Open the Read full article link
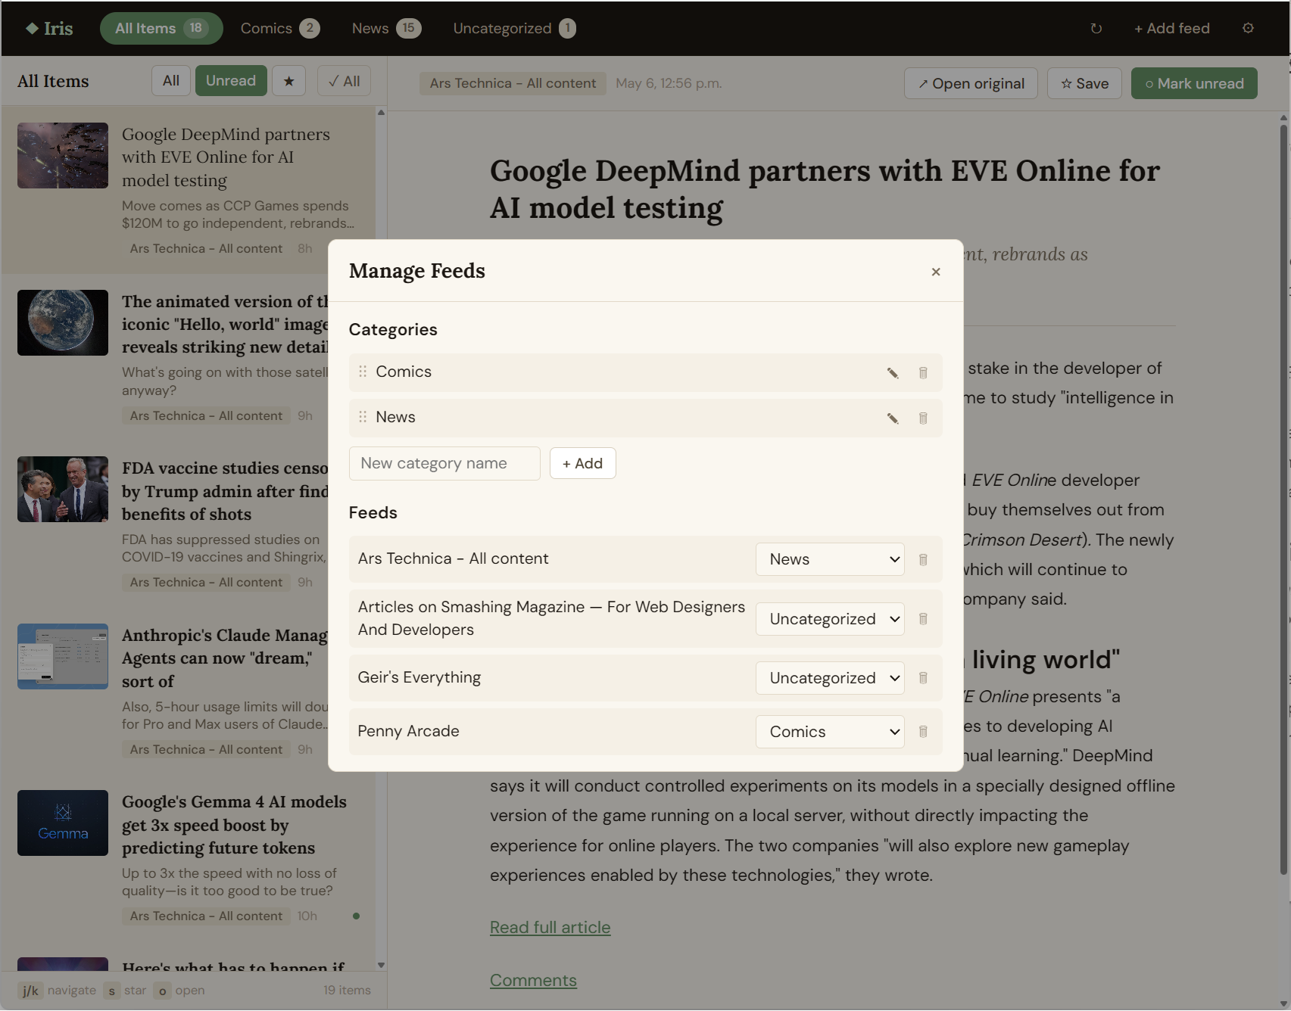Viewport: 1291px width, 1011px height. pos(550,927)
